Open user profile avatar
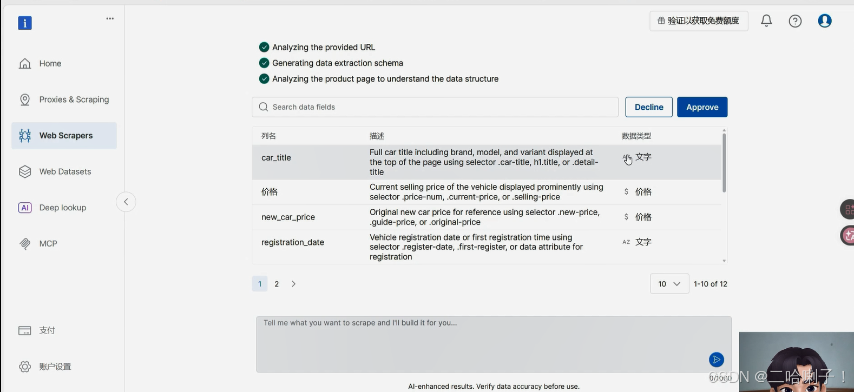 tap(825, 21)
